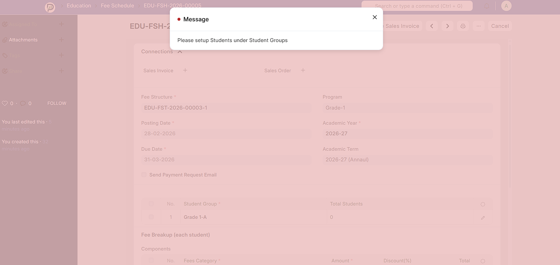The width and height of the screenshot is (560, 265).
Task: Click the notification bell icon
Action: click(487, 6)
